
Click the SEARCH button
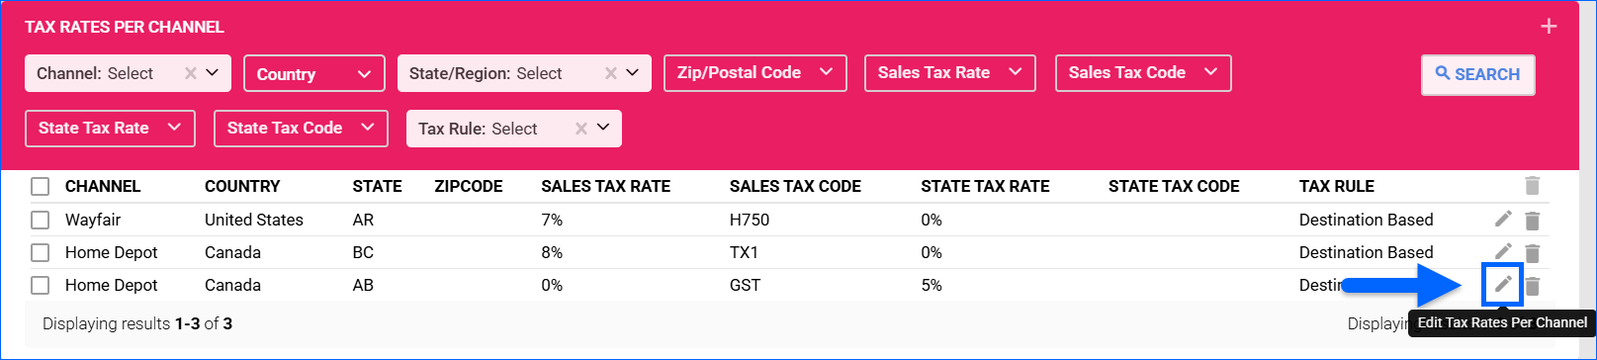coord(1477,74)
